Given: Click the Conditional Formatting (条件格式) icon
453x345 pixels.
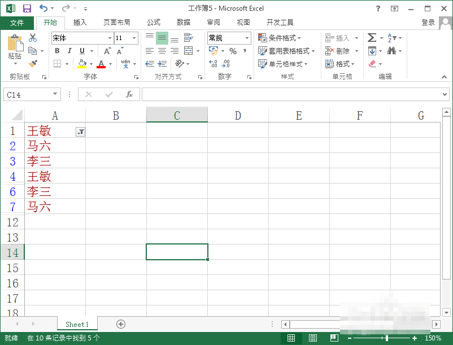Looking at the screenshot, I should (x=263, y=38).
